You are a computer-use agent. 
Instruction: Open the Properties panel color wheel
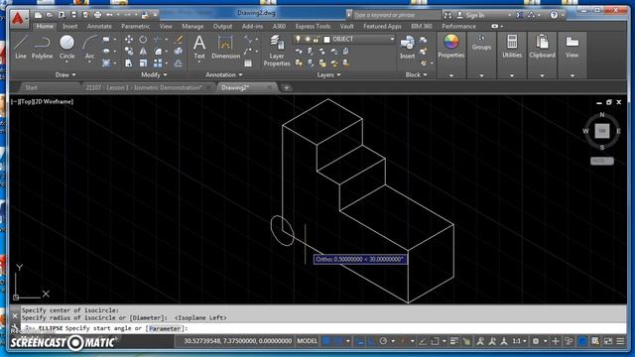[451, 42]
